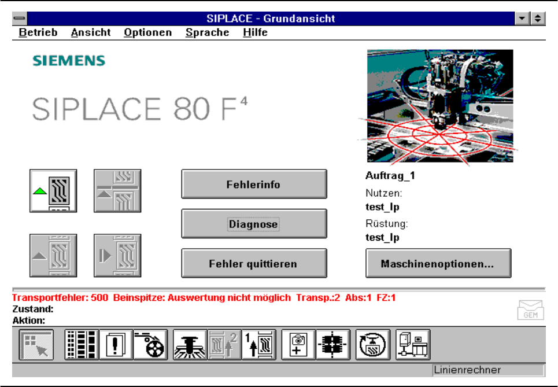Click the greyed double-board arrow icon
Screen dimensions: 558x387
click(117, 191)
